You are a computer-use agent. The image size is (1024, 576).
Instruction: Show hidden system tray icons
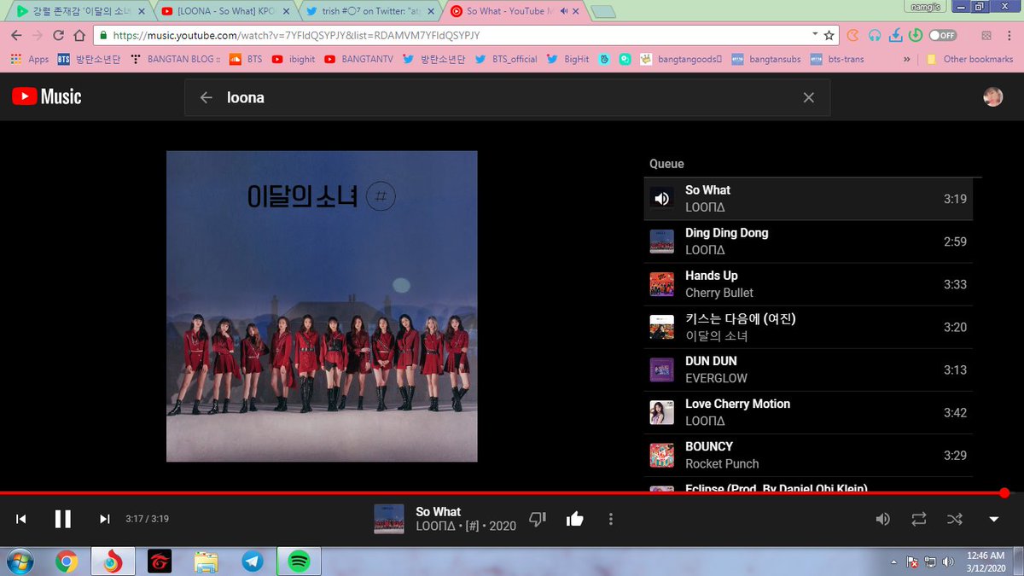tap(893, 562)
